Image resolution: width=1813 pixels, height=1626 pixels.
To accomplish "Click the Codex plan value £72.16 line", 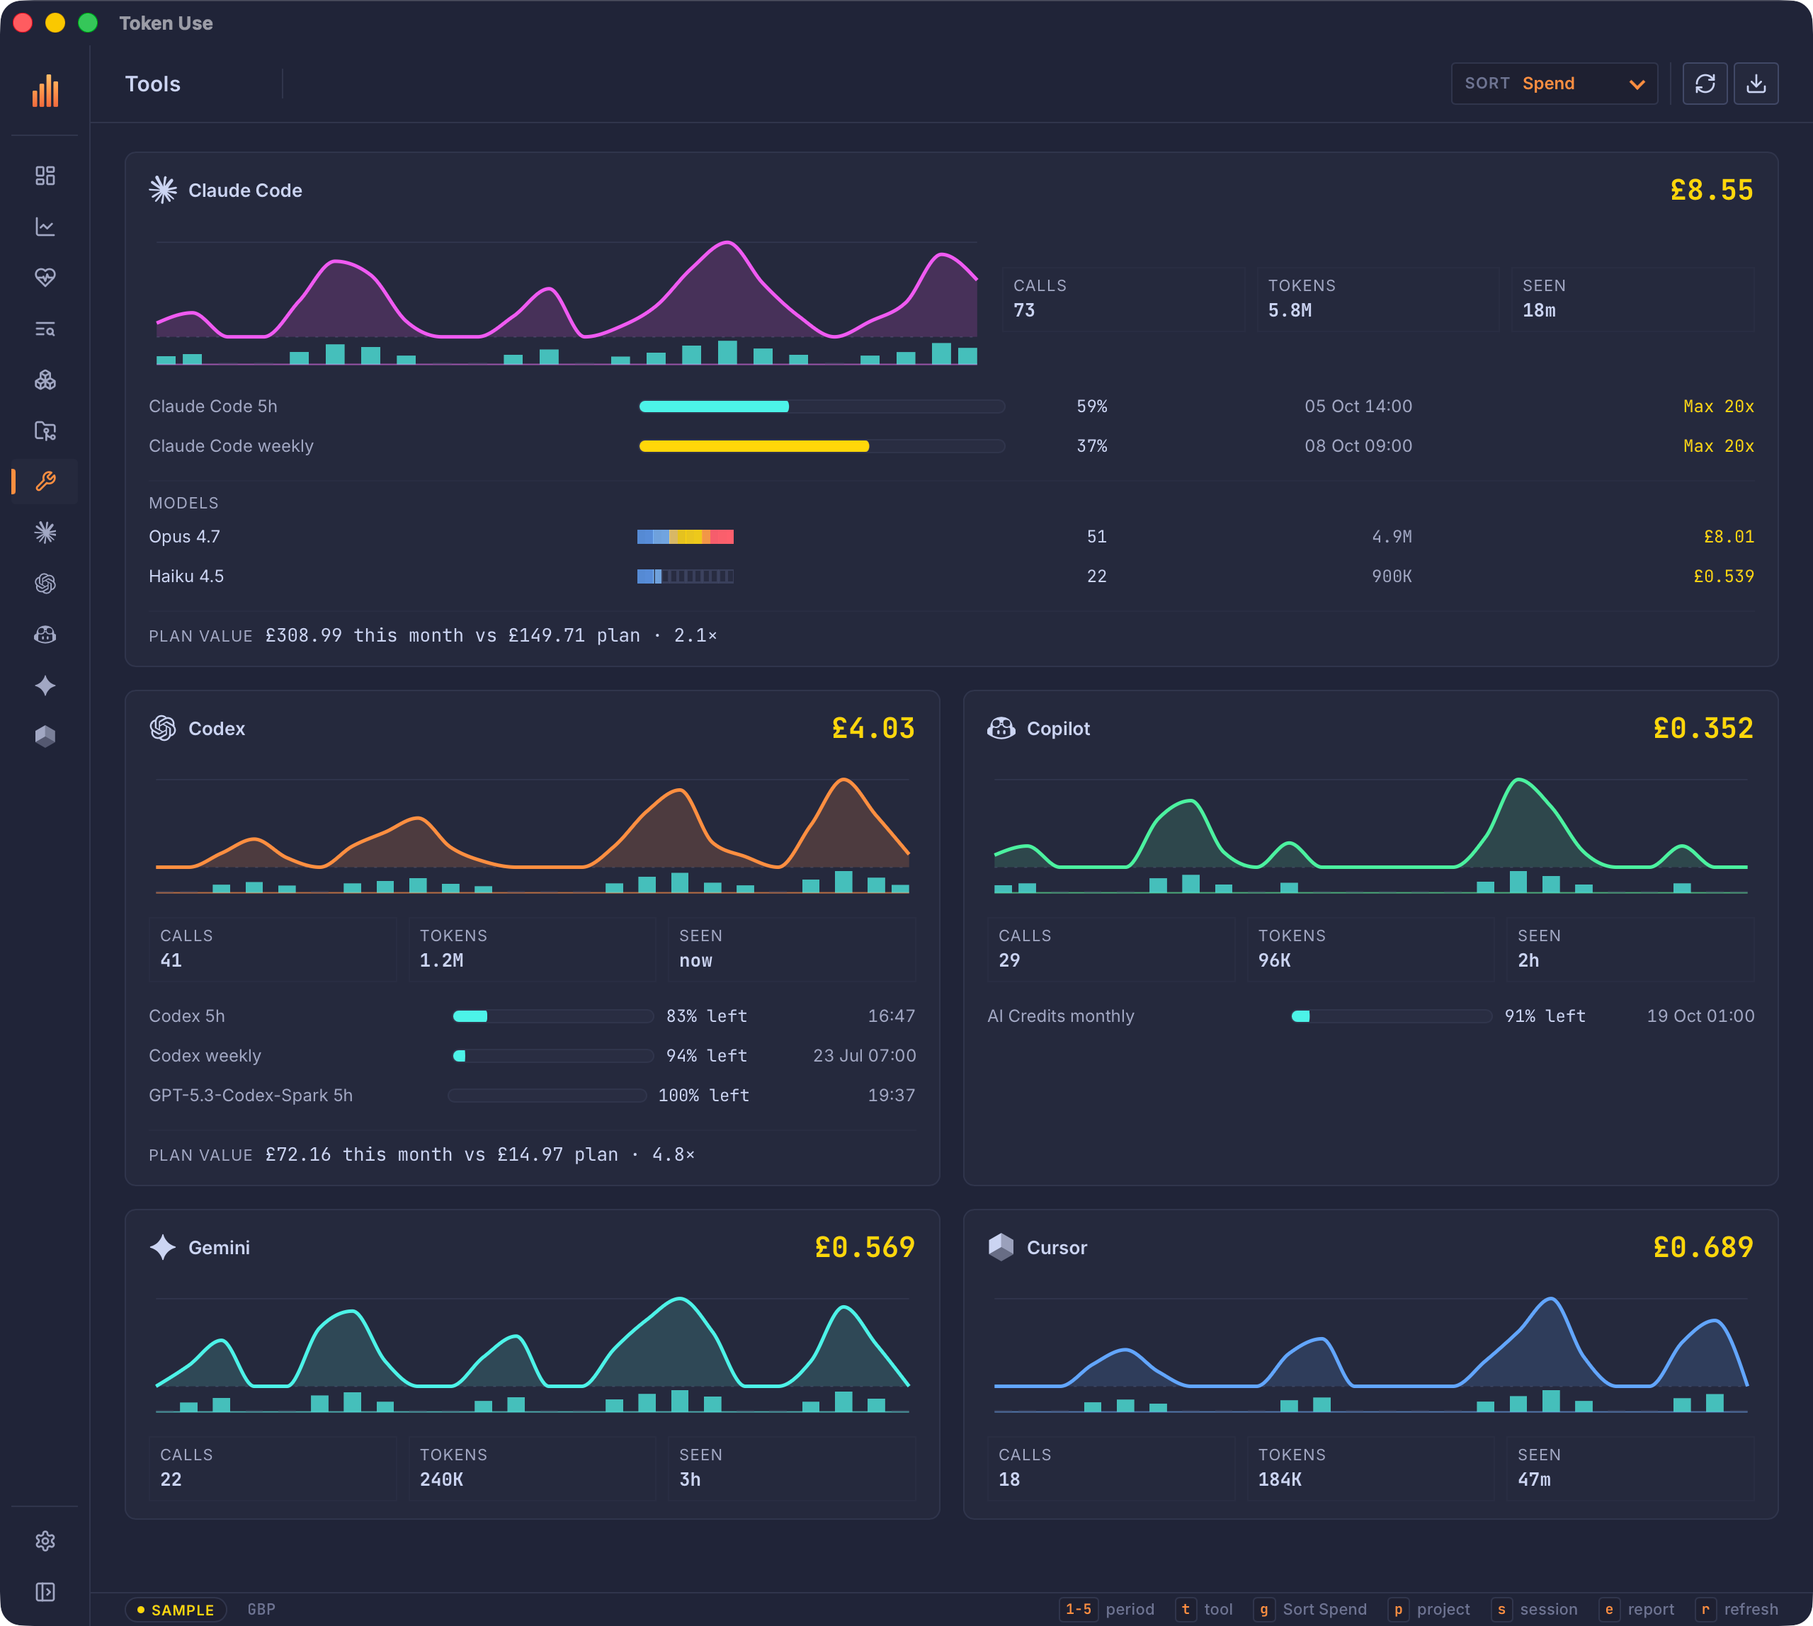I will pyautogui.click(x=422, y=1154).
